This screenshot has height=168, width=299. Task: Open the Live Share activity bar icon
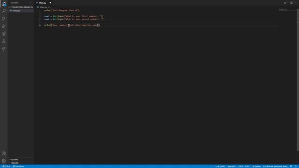(x=4, y=49)
